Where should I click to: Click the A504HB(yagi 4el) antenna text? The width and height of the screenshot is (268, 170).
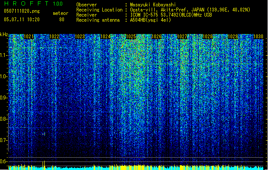[150, 20]
